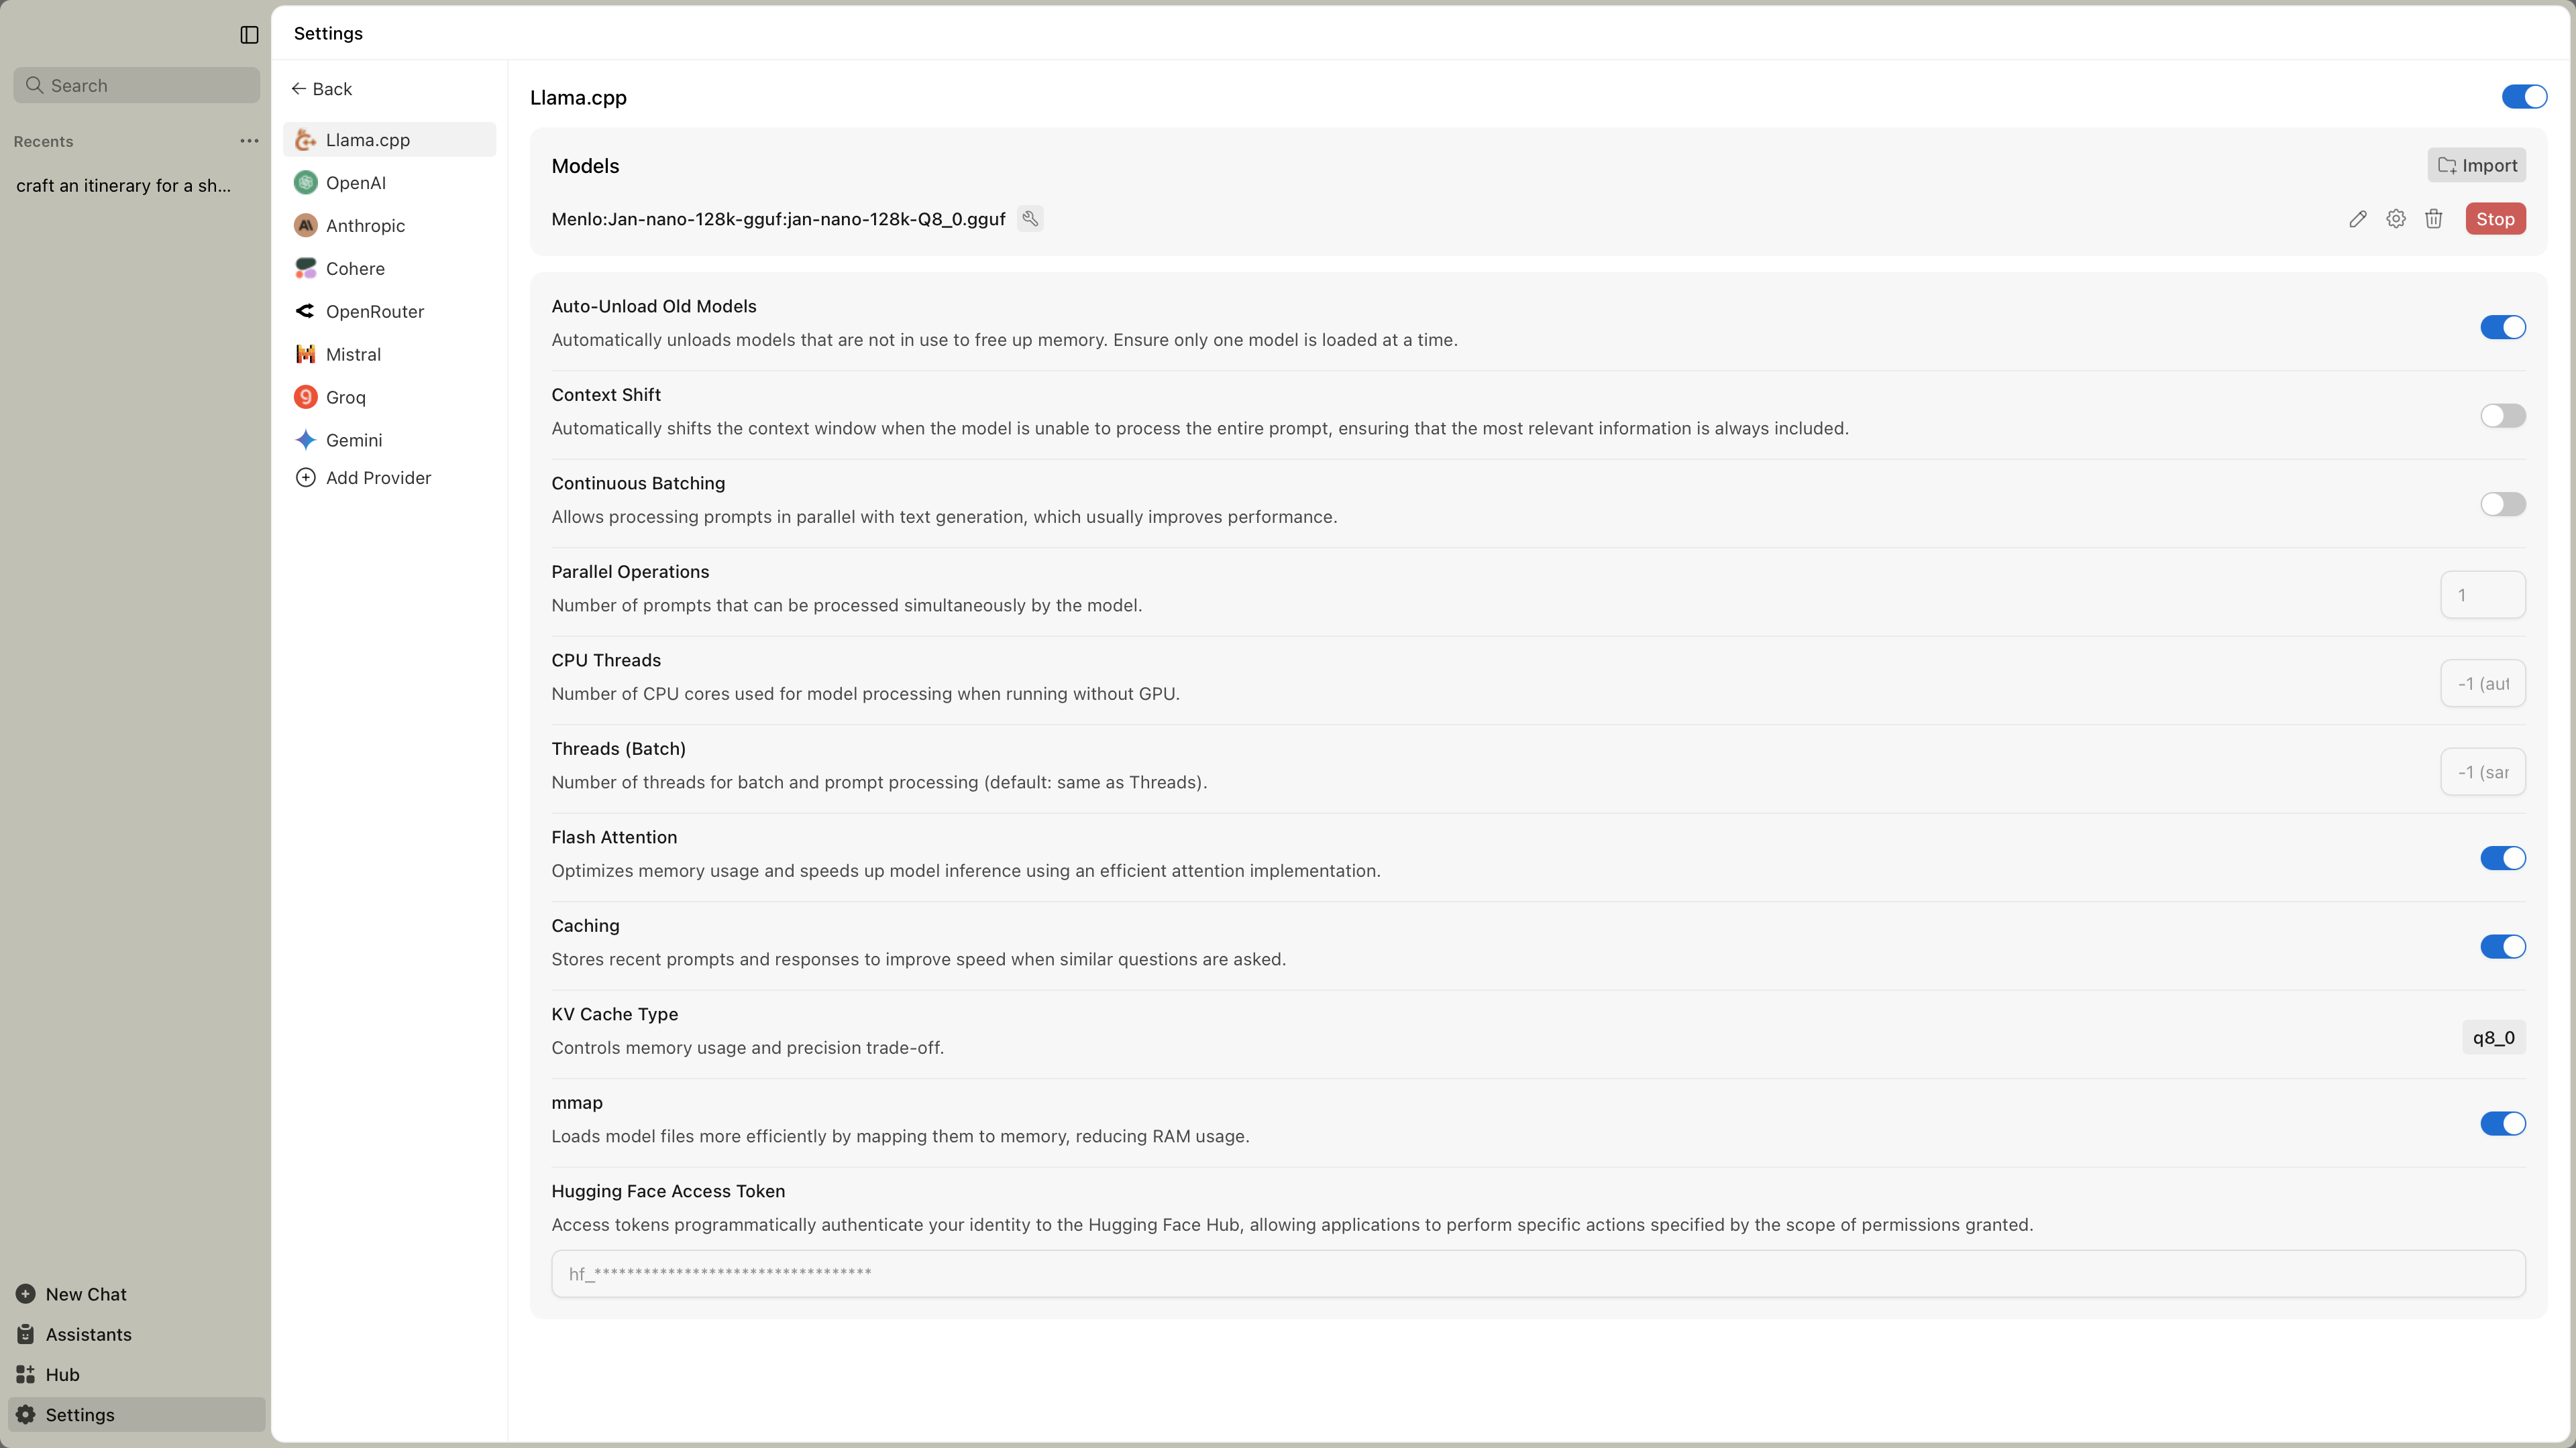The image size is (2576, 1448).
Task: Open the KV Cache Type dropdown
Action: [2493, 1037]
